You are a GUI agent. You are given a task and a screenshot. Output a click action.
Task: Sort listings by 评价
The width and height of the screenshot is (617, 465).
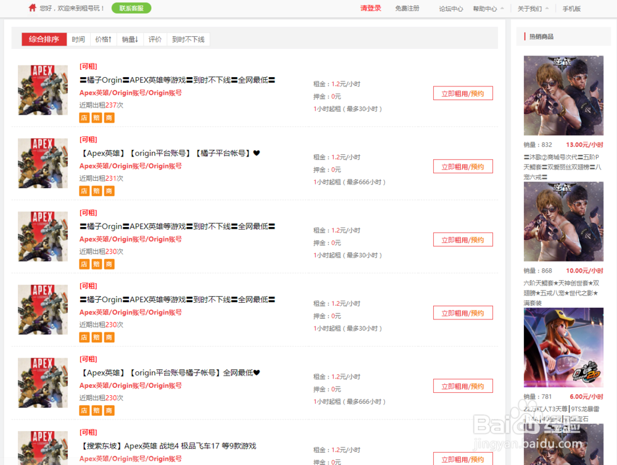pos(155,39)
